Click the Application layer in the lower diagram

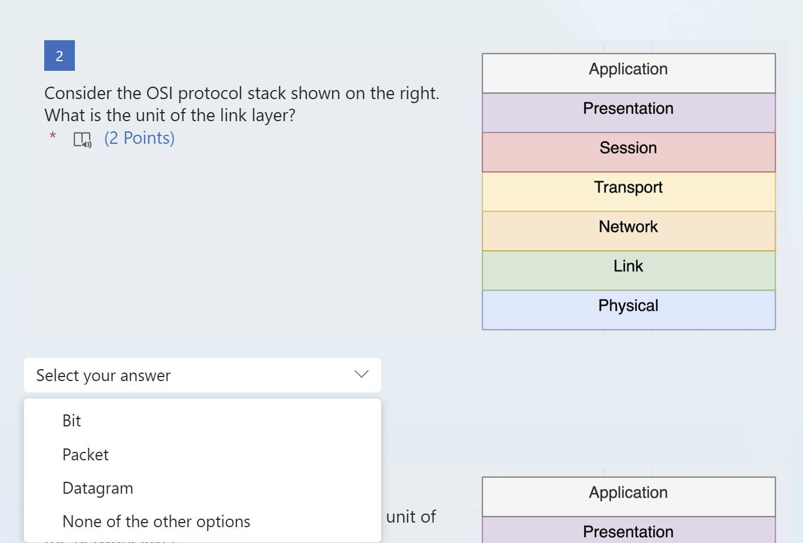click(x=628, y=496)
